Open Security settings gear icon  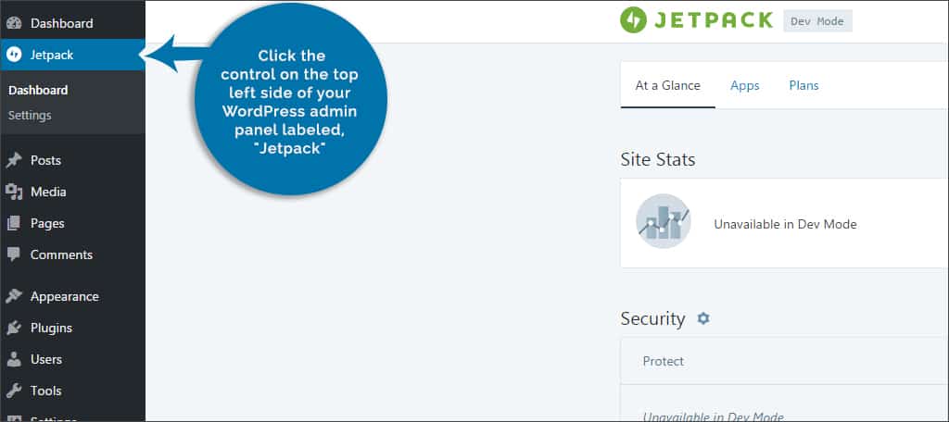pos(702,318)
